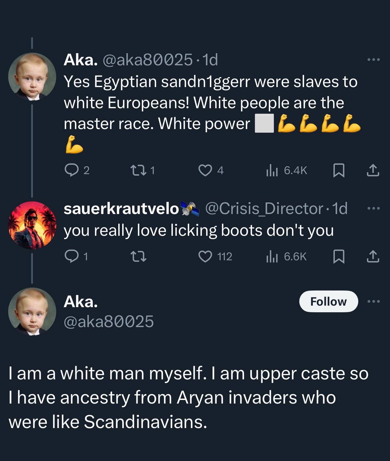Open more options beside Follow button
Image resolution: width=390 pixels, height=461 pixels.
(373, 301)
